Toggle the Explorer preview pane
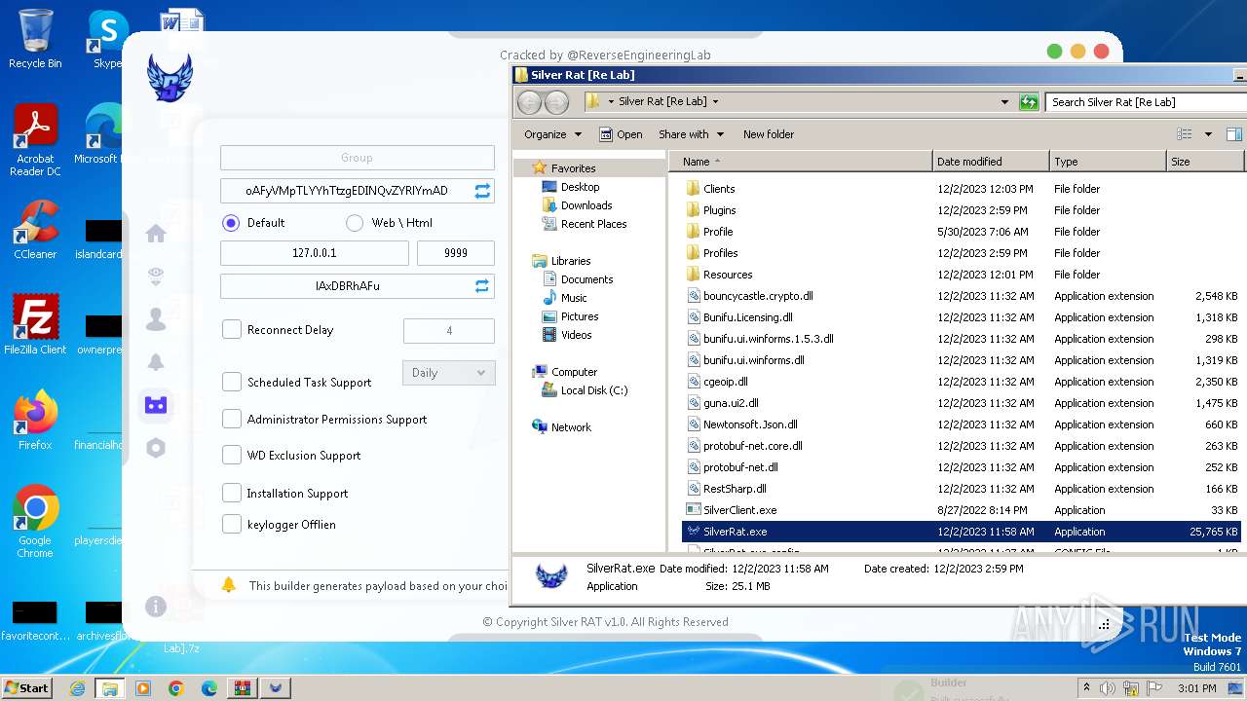This screenshot has height=701, width=1247. point(1234,134)
